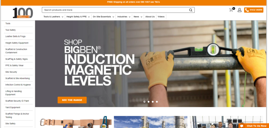Viewport: 269px width, 128px height.
Task: Expand the Industries dropdown menu
Action: (124, 17)
